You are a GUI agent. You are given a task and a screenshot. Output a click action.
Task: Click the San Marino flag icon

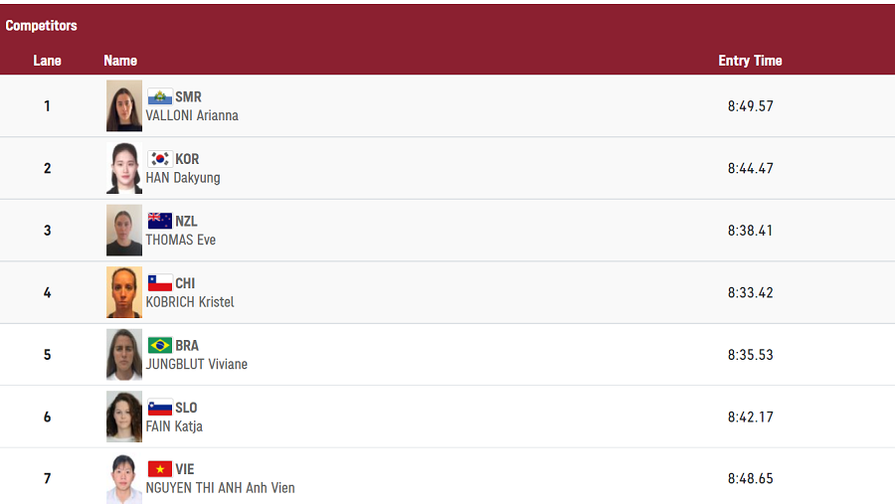(160, 96)
